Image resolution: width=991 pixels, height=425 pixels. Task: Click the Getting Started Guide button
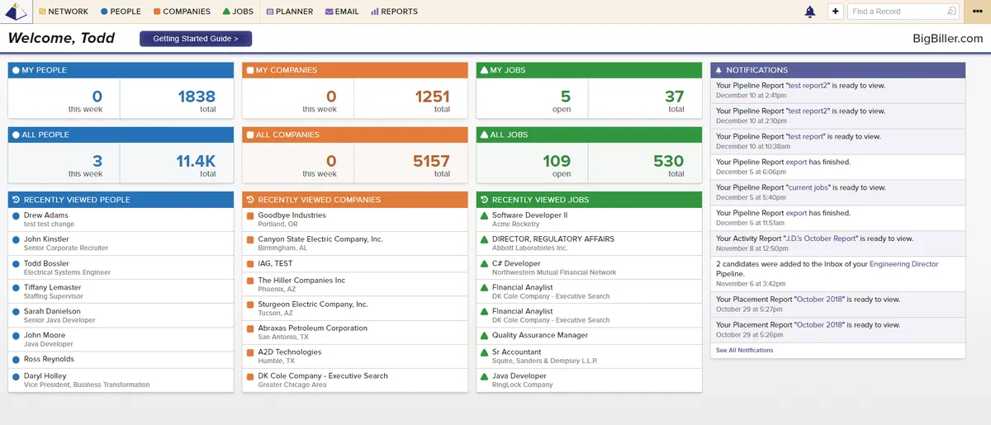click(196, 39)
